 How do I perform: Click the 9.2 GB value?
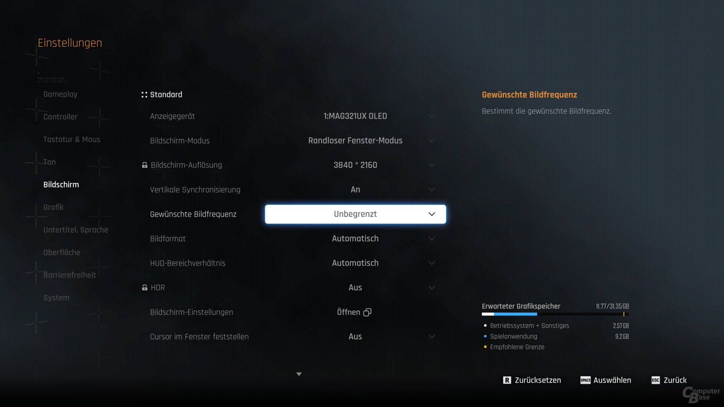[x=622, y=336]
